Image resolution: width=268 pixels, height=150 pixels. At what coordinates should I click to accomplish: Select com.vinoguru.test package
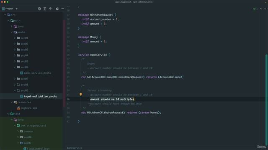(33, 125)
